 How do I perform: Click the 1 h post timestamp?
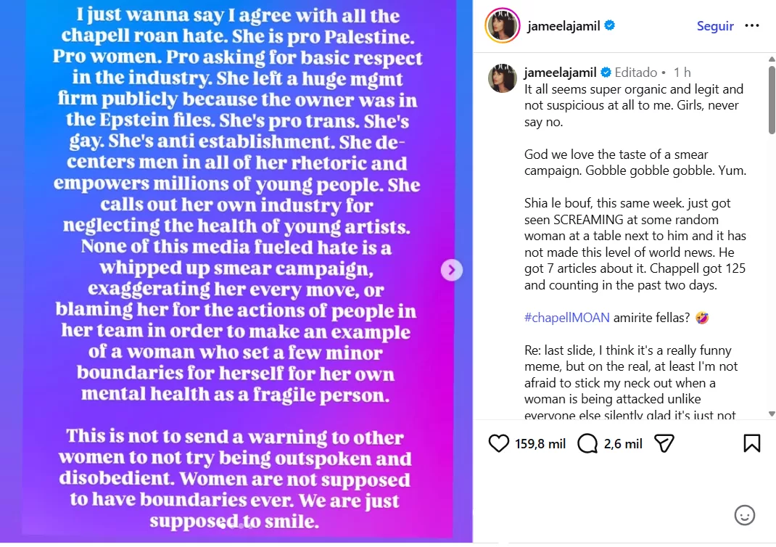click(682, 73)
